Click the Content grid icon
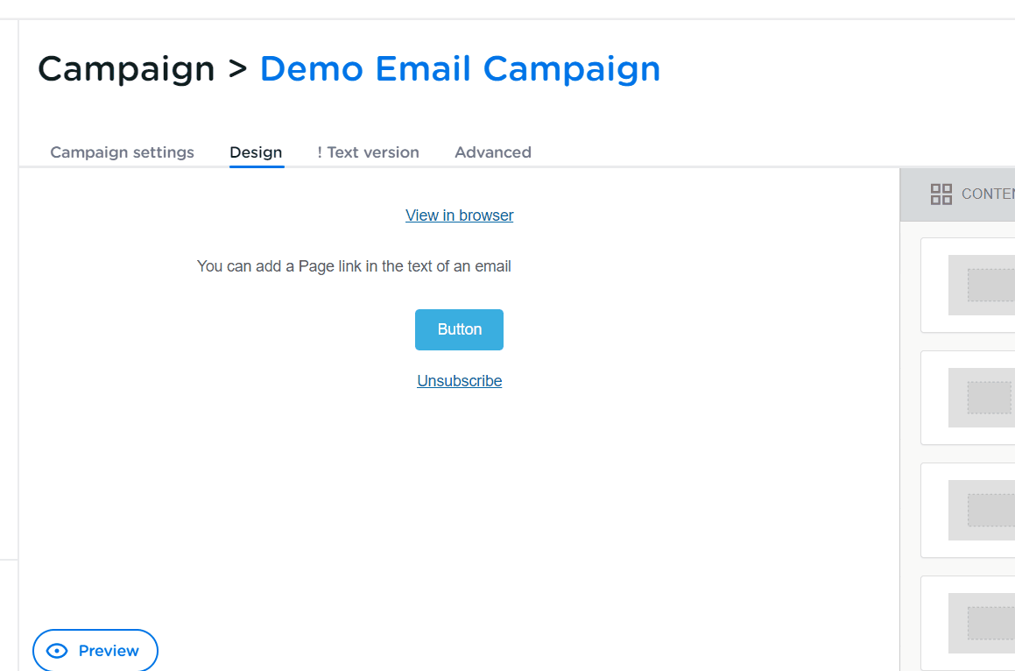The height and width of the screenshot is (671, 1015). (941, 194)
